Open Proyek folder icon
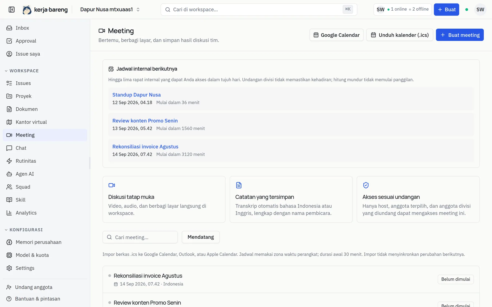 9,96
